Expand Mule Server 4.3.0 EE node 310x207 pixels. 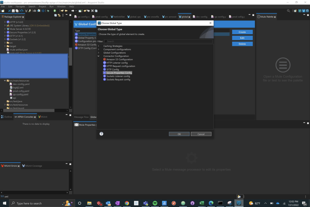5,29
